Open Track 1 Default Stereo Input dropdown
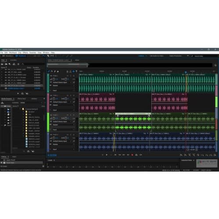This screenshot has width=219, height=219. point(62,83)
